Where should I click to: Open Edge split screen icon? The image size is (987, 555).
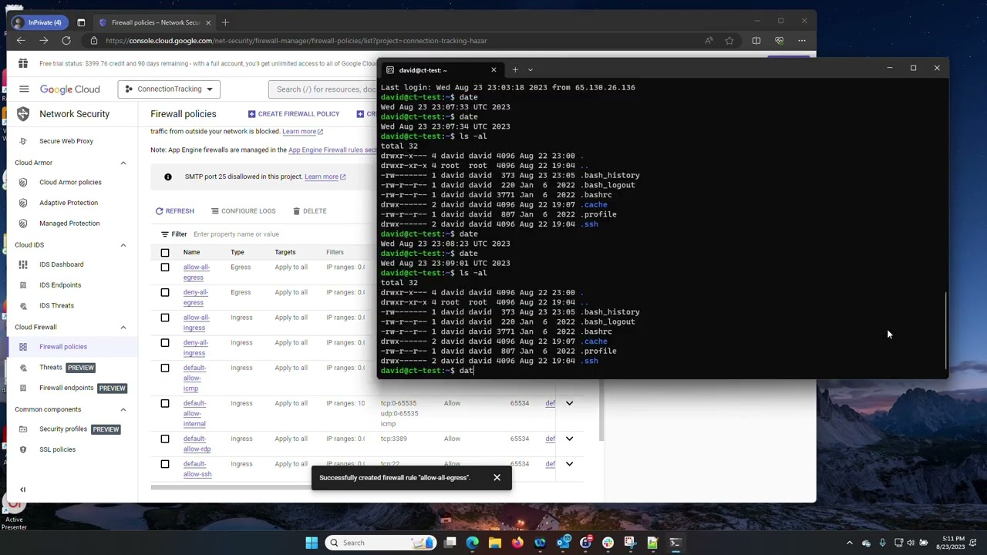(x=756, y=41)
